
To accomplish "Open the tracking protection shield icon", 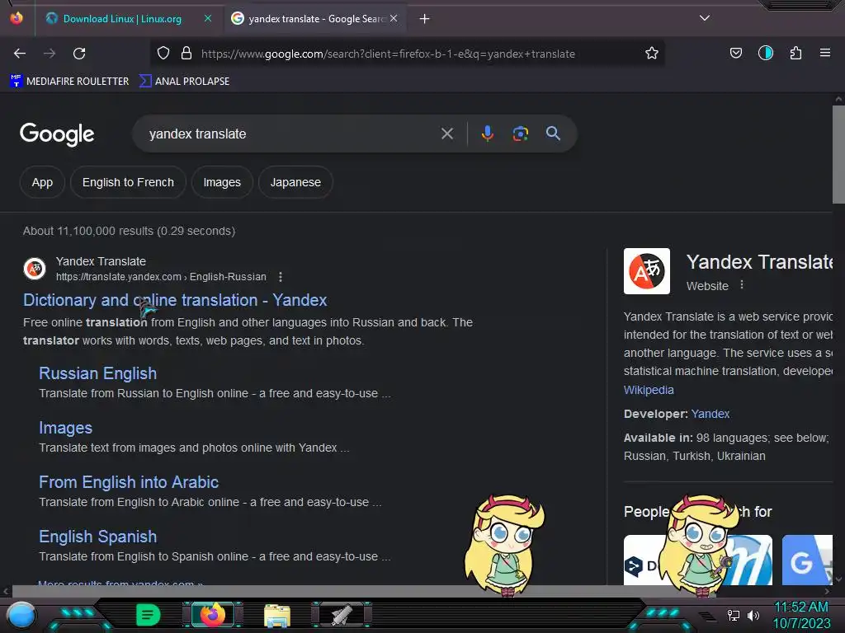I will [x=163, y=54].
